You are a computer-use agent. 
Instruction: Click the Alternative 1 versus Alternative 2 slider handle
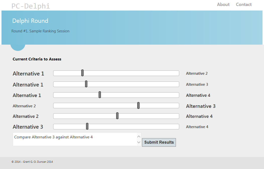click(x=82, y=73)
